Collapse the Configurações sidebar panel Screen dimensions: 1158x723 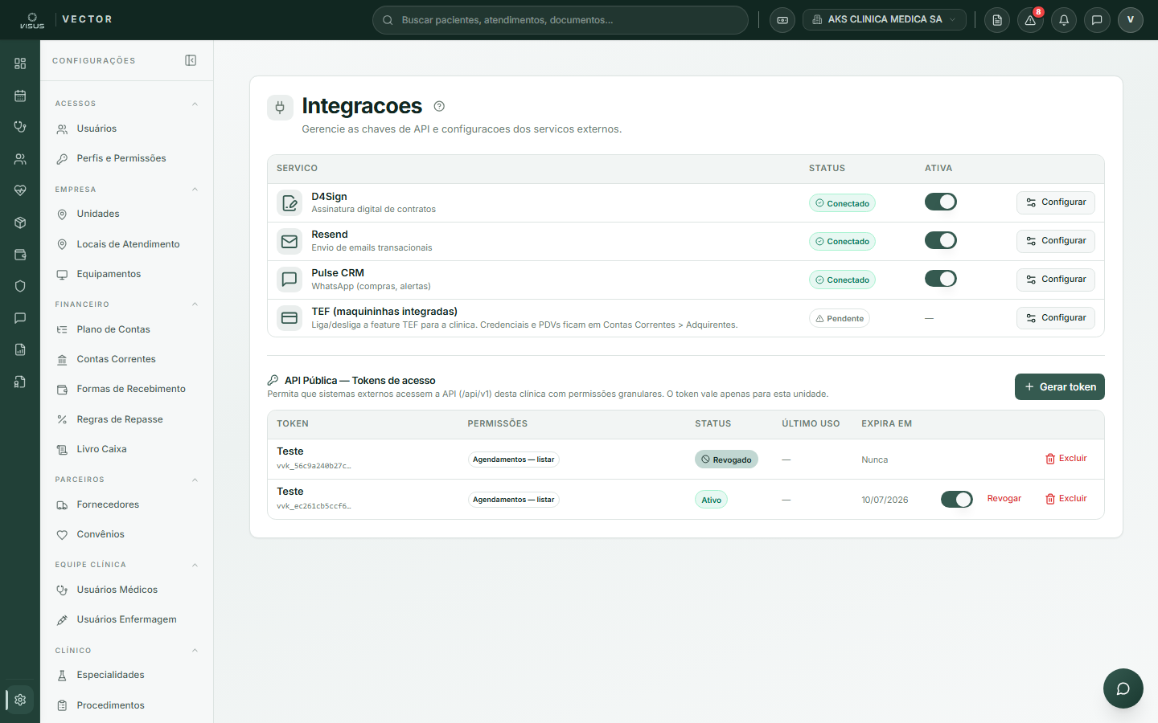click(191, 60)
